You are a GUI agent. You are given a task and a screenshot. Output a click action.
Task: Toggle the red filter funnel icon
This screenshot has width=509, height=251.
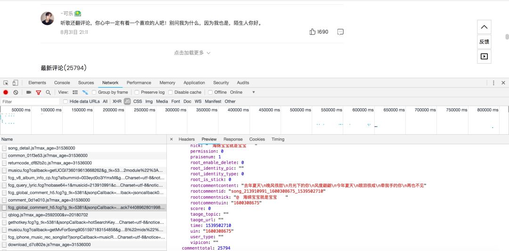click(38, 92)
